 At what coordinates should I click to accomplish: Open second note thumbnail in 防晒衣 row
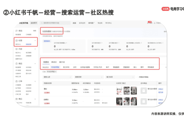127,101
